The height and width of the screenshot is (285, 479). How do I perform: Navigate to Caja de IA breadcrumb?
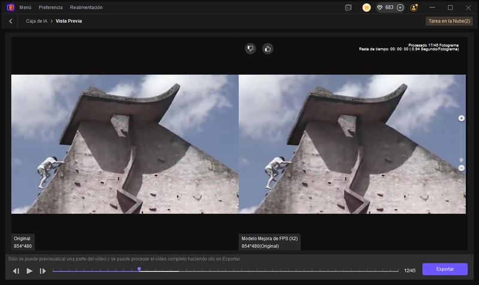click(x=37, y=21)
